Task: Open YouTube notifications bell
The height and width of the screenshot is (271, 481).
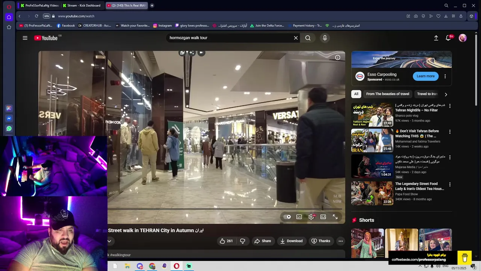Action: click(x=448, y=38)
